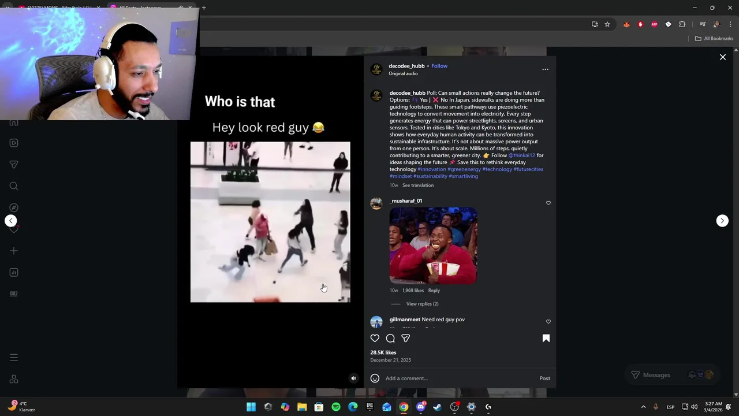The width and height of the screenshot is (739, 416).
Task: Close the Instagram post overlay with the X
Action: point(722,57)
